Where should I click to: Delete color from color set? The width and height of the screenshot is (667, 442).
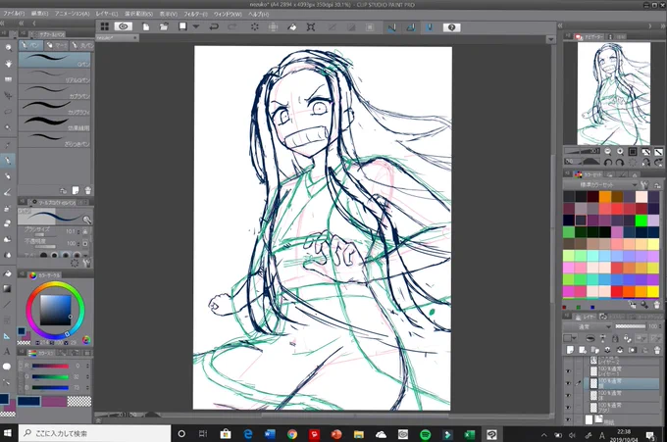click(657, 305)
